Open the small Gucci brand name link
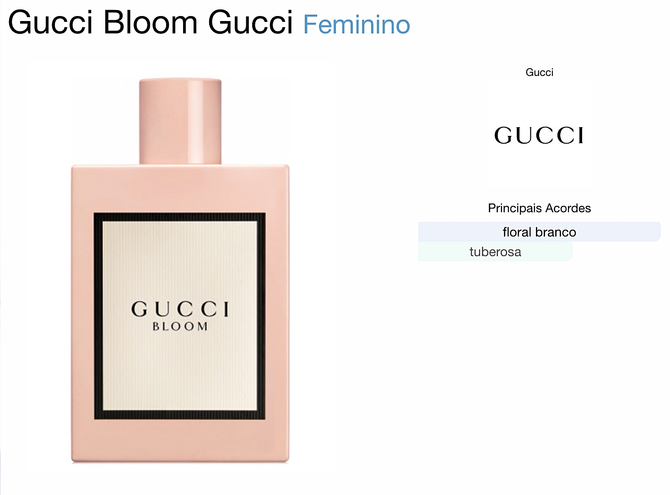Viewport: 670px width, 495px height. click(539, 72)
